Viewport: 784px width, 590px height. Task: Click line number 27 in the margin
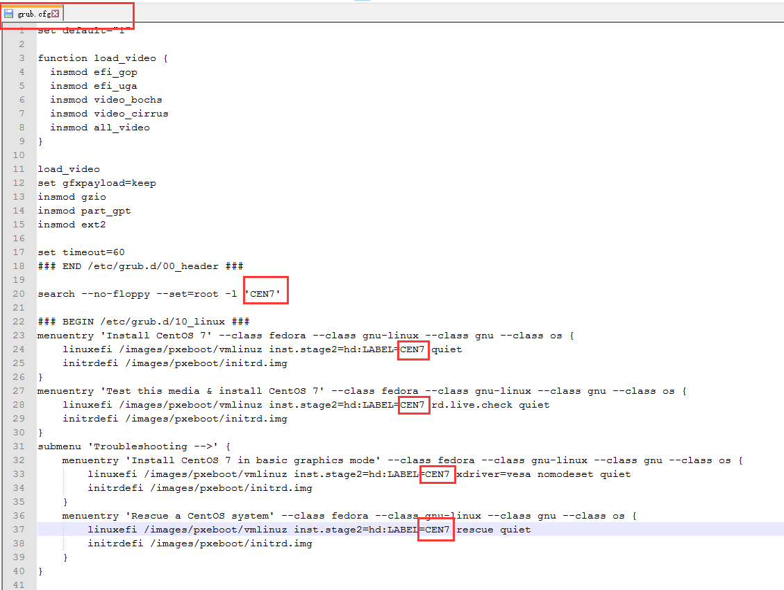pos(19,391)
